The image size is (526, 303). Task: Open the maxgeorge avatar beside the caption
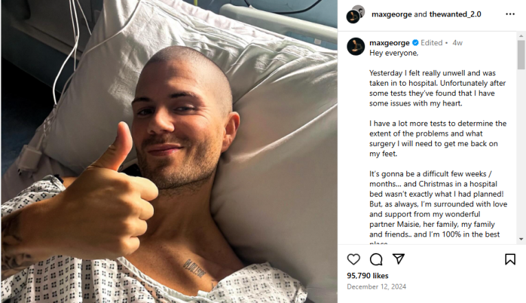click(x=355, y=46)
